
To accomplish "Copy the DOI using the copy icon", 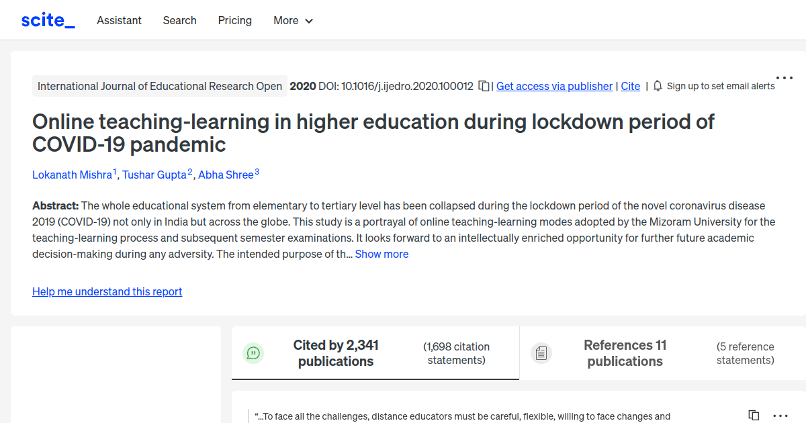I will (484, 86).
